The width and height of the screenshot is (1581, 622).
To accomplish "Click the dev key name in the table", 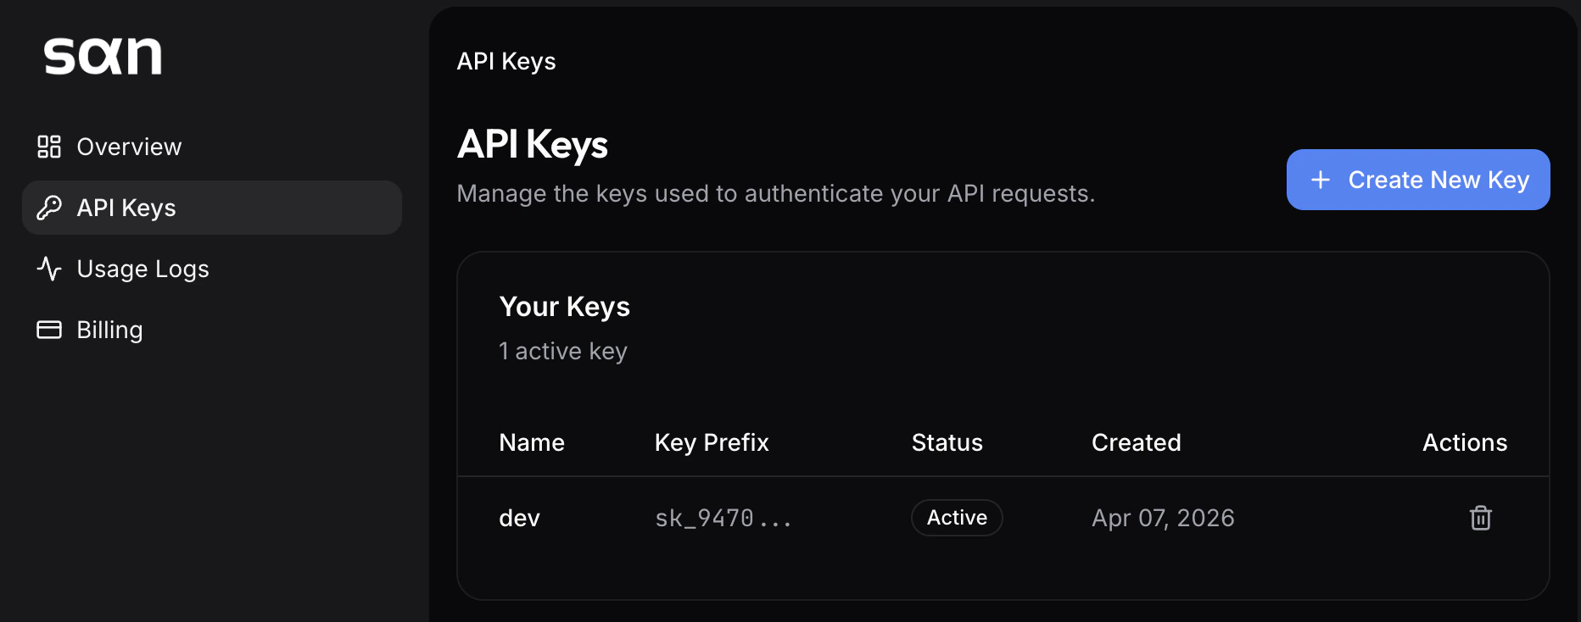I will click(x=519, y=518).
